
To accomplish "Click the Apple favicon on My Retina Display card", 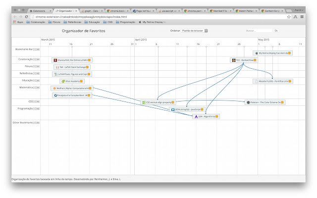I will point(257,53).
